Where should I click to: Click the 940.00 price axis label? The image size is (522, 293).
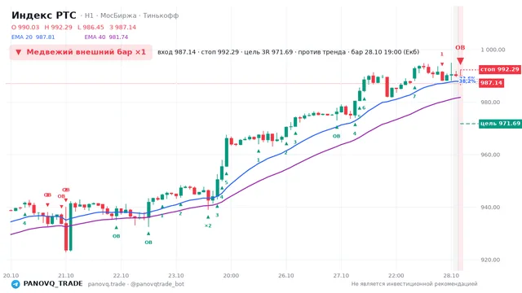490,208
